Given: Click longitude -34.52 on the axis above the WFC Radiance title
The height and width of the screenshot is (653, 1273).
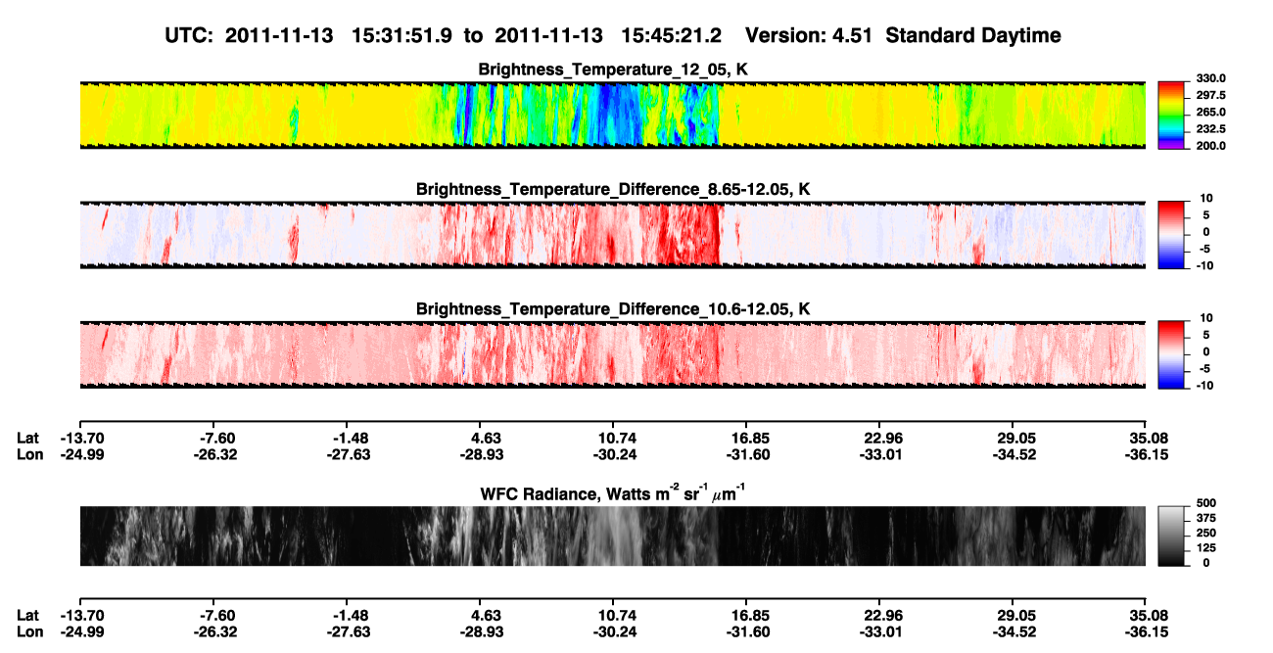Looking at the screenshot, I should tap(1016, 454).
